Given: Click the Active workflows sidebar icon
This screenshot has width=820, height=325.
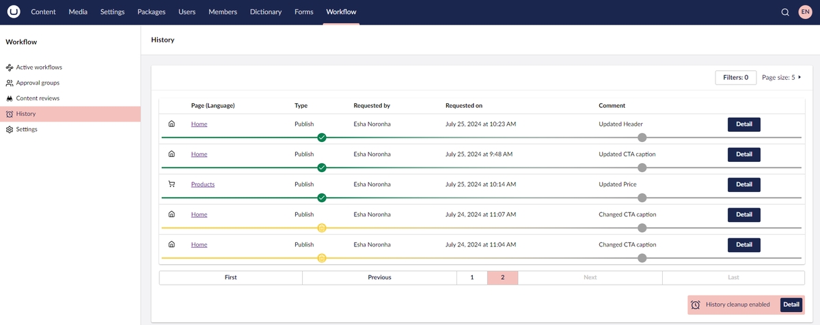Looking at the screenshot, I should (10, 68).
